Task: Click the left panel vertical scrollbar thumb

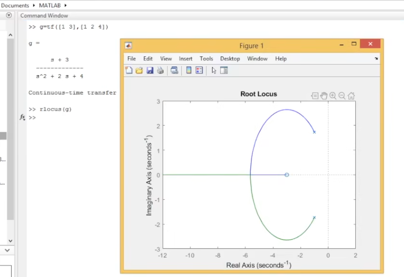Action: [x=10, y=129]
